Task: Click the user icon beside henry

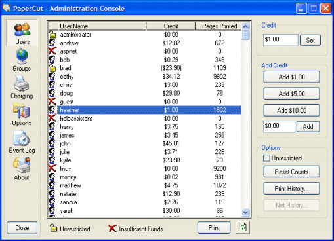Action: point(52,126)
